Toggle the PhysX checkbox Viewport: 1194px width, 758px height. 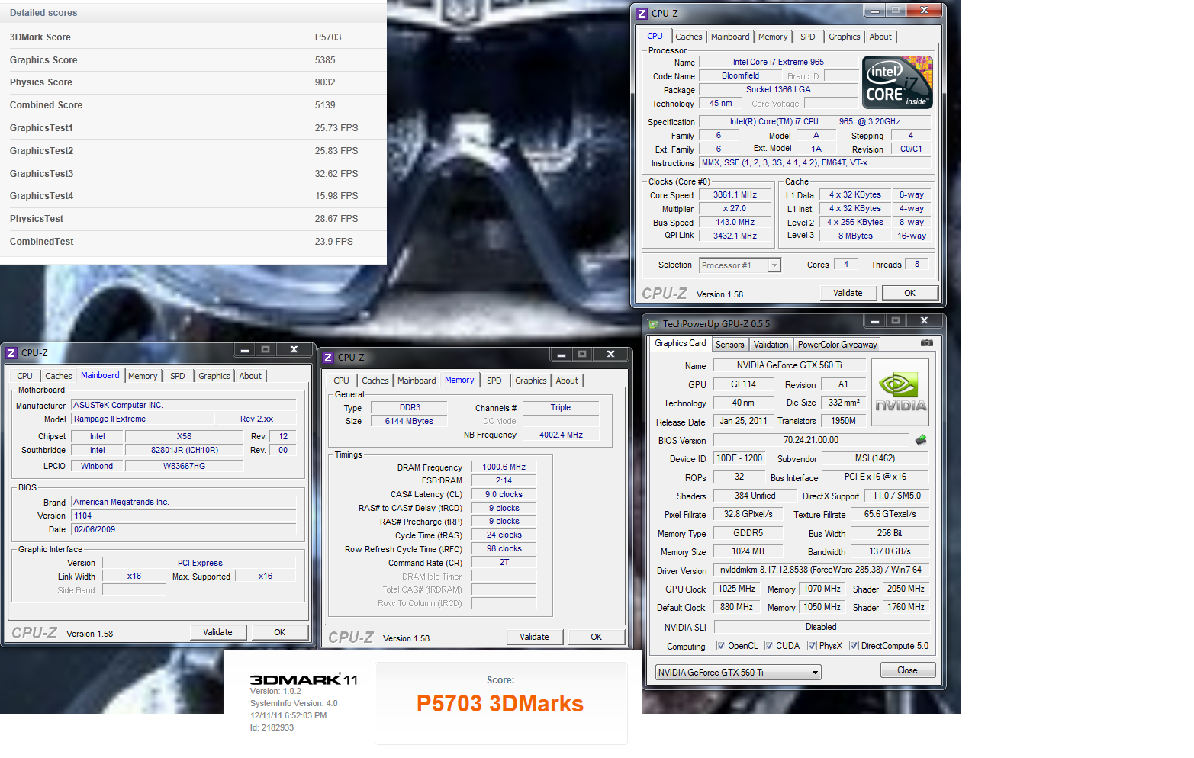812,646
